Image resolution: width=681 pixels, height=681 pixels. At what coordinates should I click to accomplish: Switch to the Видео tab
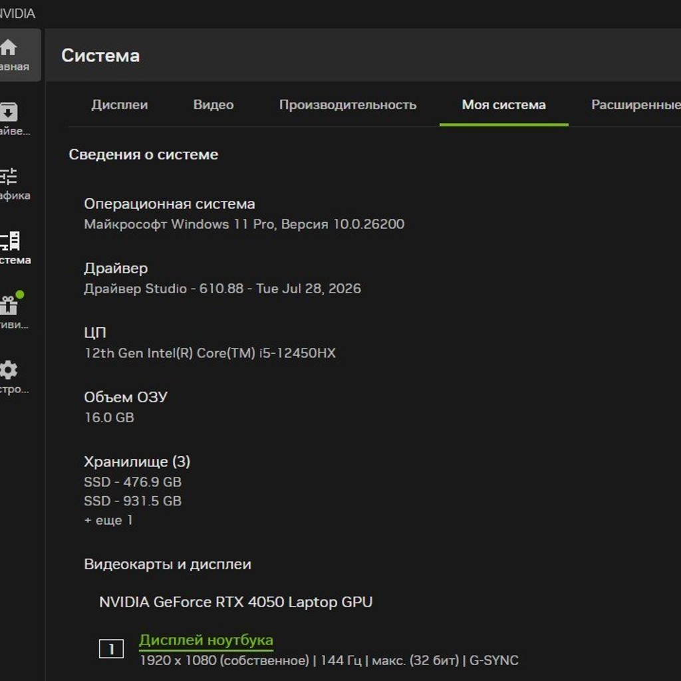tap(213, 104)
